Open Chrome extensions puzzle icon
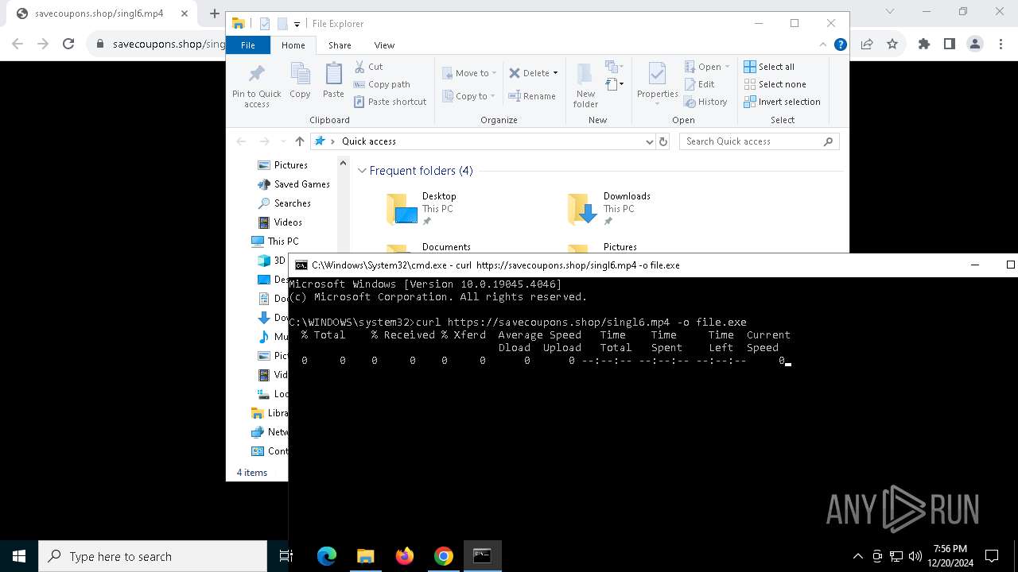This screenshot has height=572, width=1018. click(924, 44)
